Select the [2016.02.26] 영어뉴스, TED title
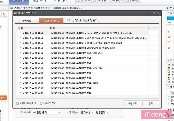Viewport: 174px width, 121px height. tap(75, 83)
